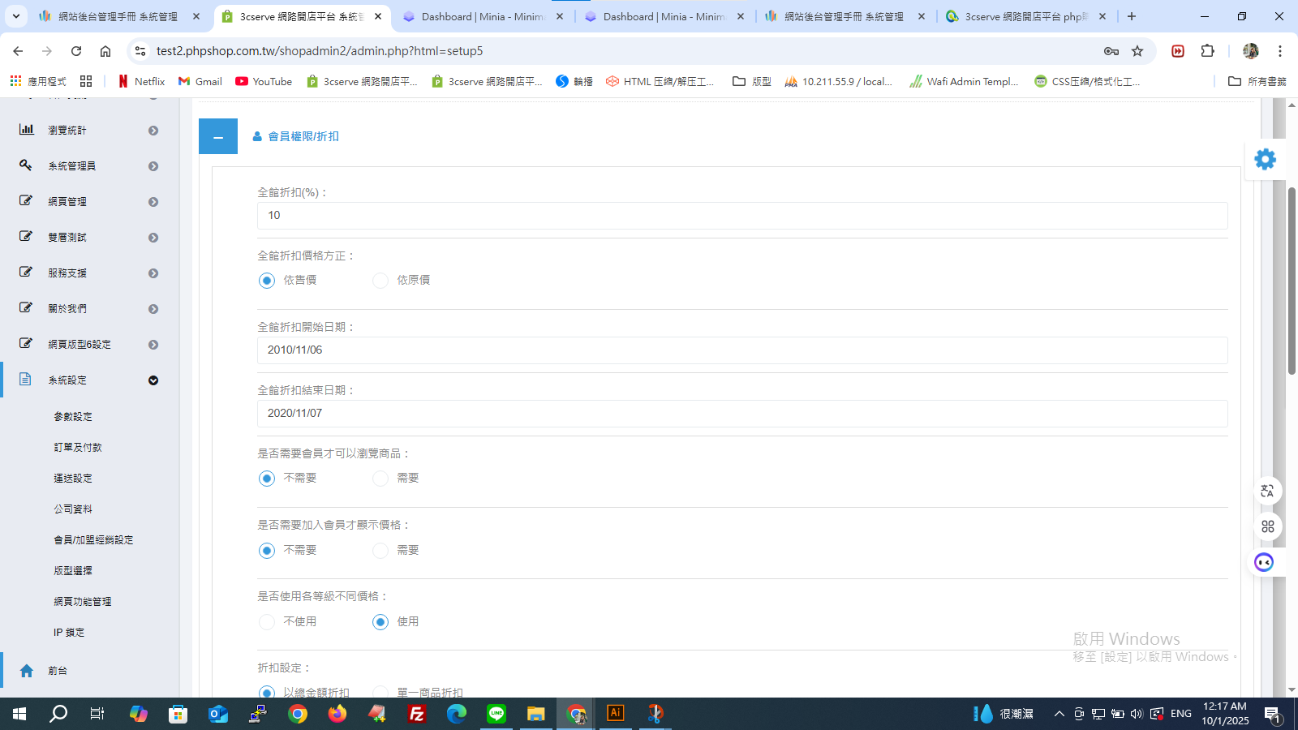Collapse the 系統設定 sidebar menu chevron
1298x730 pixels.
click(153, 380)
